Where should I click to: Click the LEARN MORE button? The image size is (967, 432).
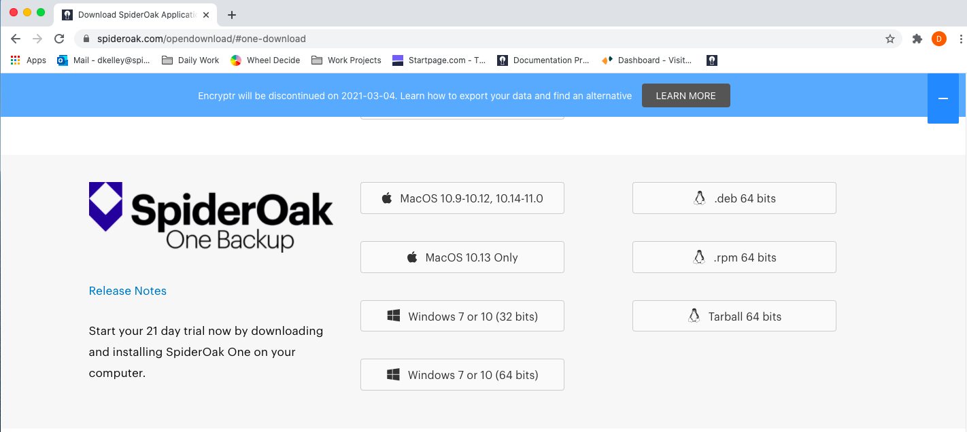(685, 96)
